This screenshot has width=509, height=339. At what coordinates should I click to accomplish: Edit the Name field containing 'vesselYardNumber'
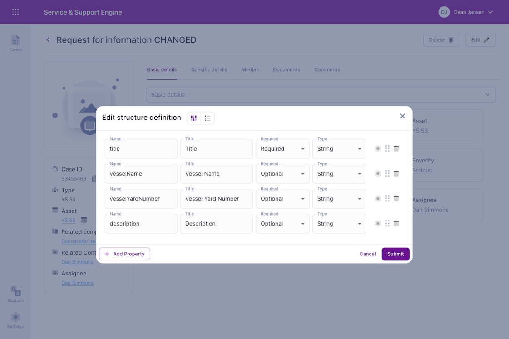(x=141, y=198)
